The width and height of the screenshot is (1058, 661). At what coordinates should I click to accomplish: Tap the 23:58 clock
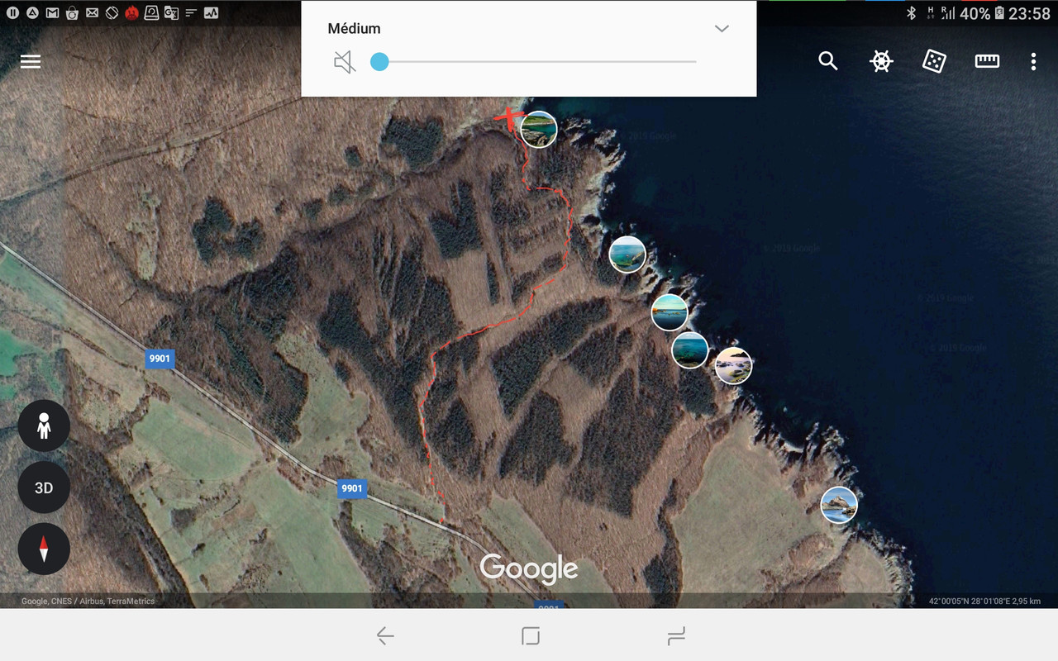click(x=1029, y=13)
